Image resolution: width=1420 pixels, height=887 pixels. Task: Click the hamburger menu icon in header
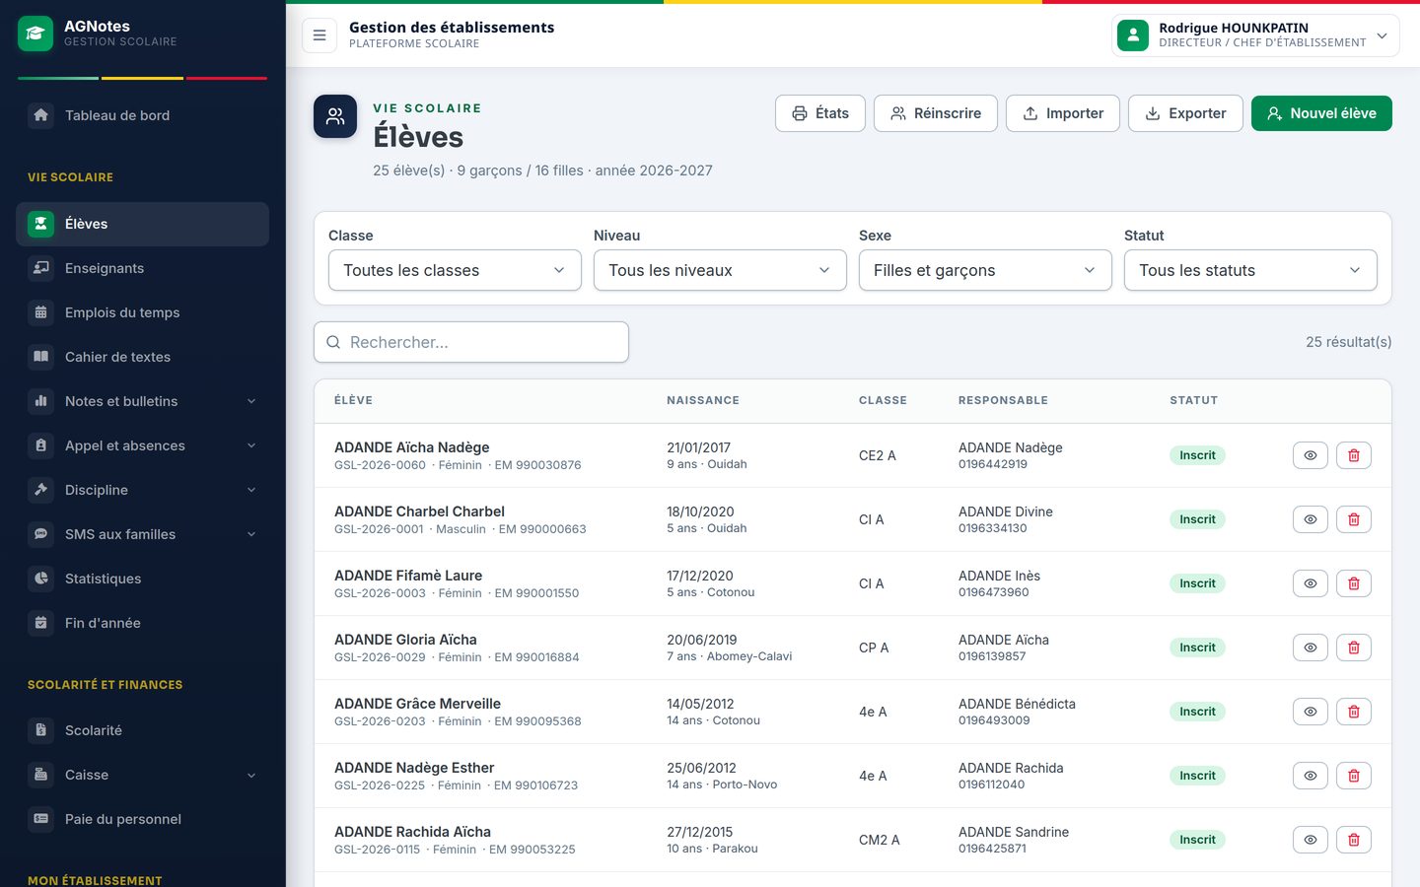click(x=319, y=35)
